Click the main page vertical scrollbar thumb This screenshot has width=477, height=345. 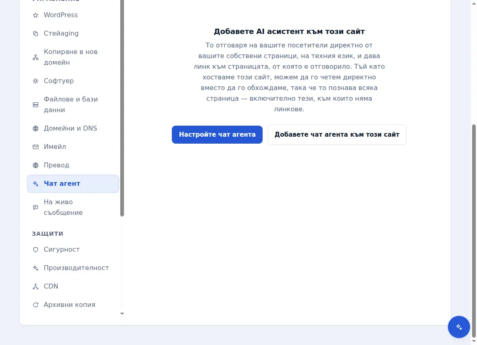(x=474, y=230)
